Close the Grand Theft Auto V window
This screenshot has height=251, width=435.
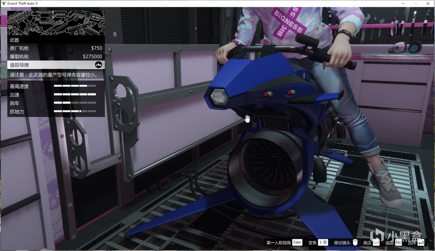click(x=428, y=4)
